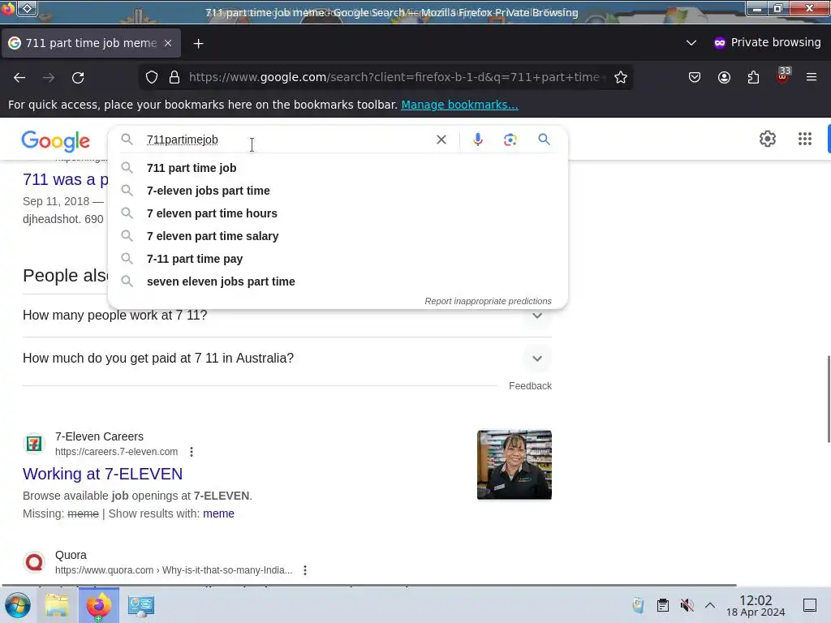831x623 pixels.
Task: Toggle the muted volume tray icon
Action: [x=687, y=605]
